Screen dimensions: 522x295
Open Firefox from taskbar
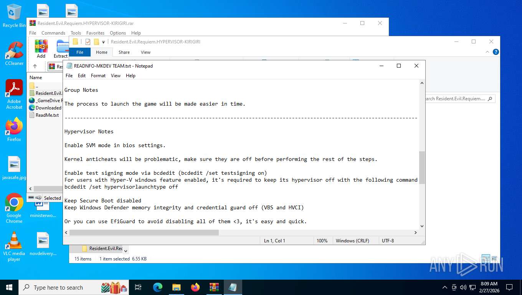(195, 287)
